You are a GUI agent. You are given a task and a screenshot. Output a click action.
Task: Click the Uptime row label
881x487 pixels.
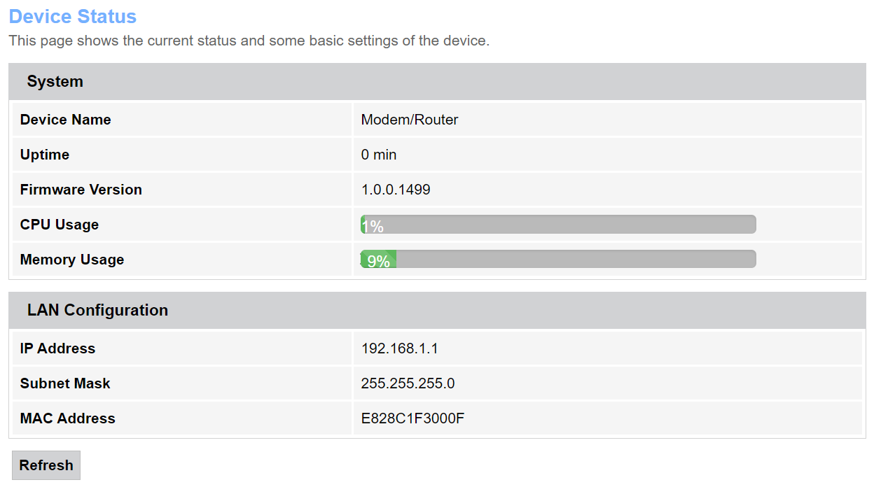click(x=45, y=155)
